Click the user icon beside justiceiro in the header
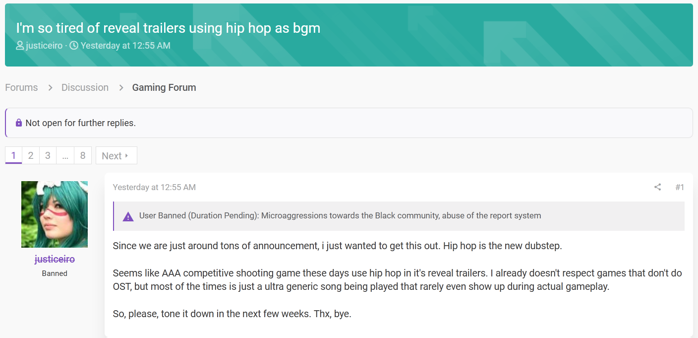The image size is (698, 338). coord(20,46)
